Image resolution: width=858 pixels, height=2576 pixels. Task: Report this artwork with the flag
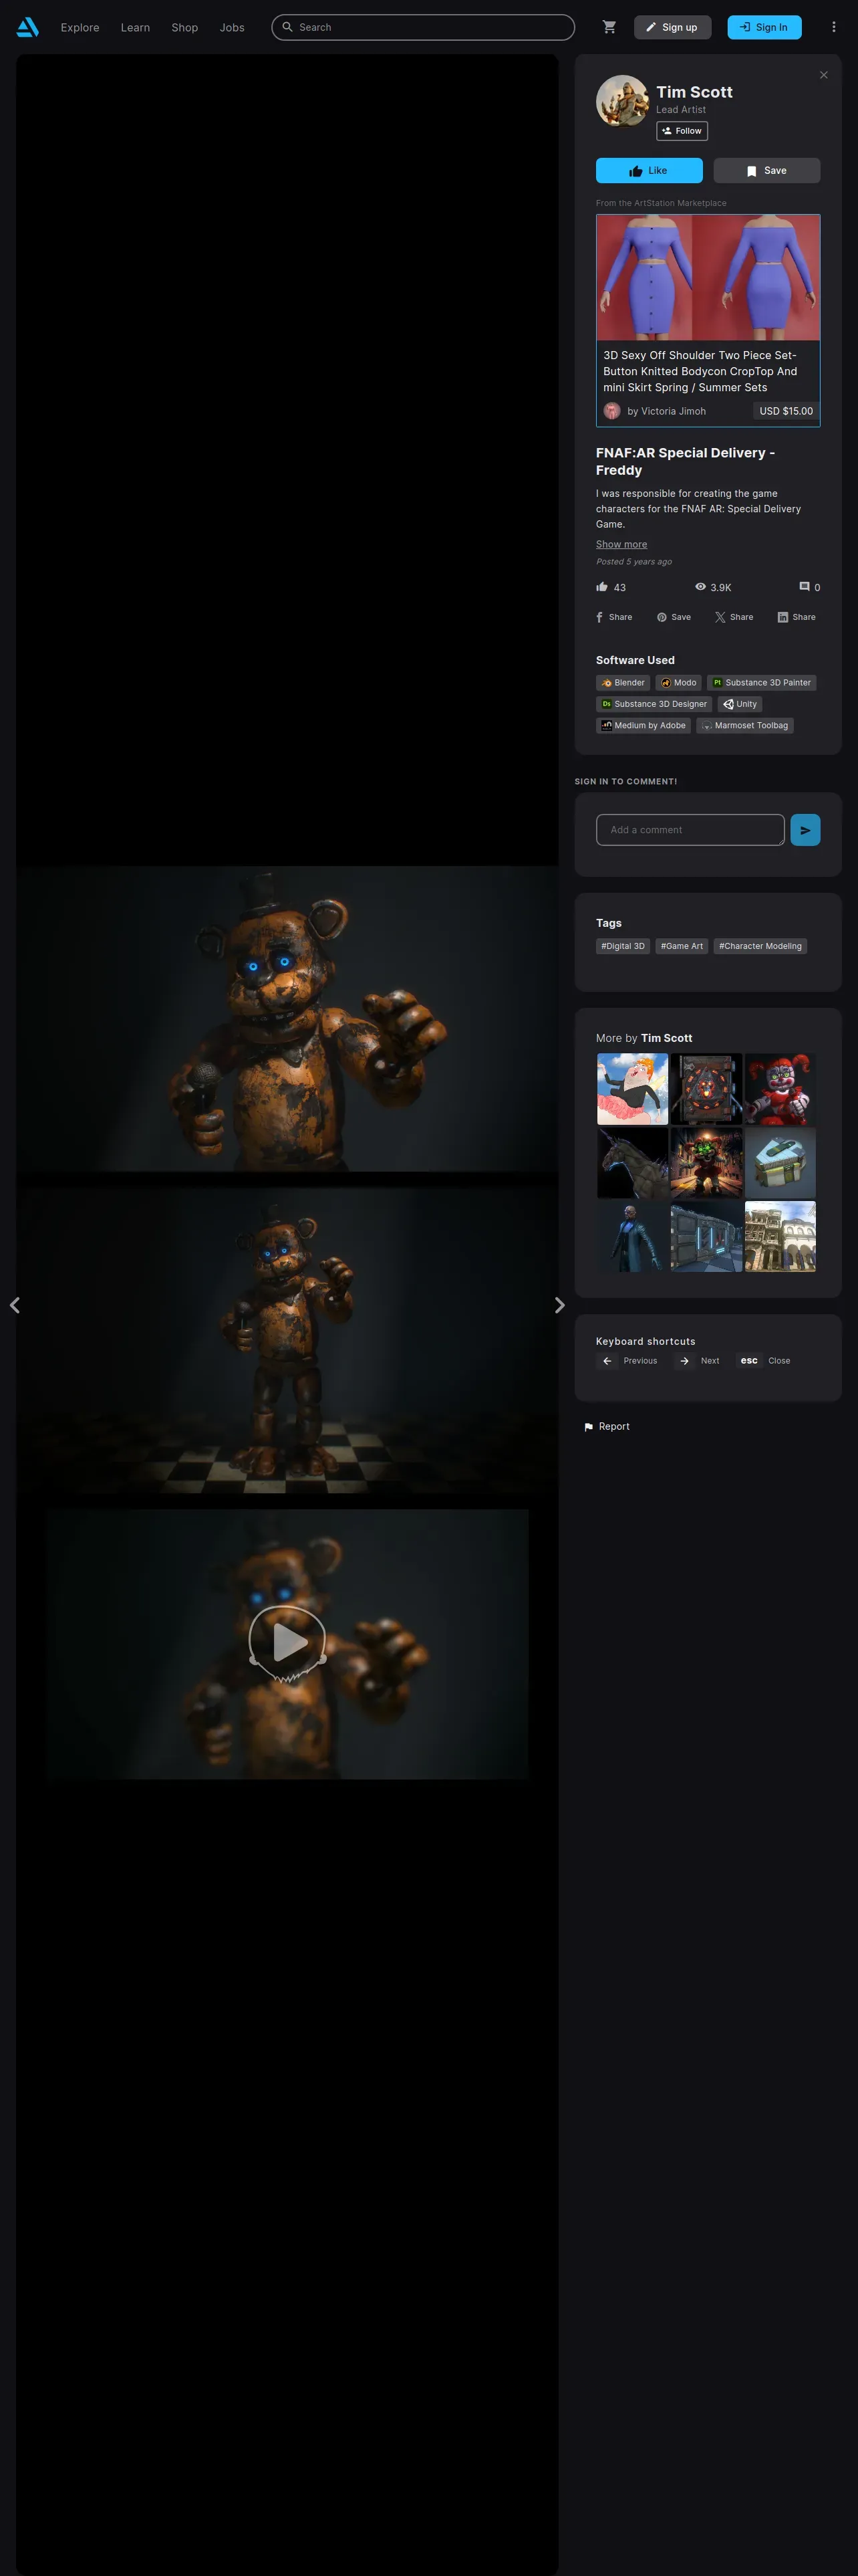[x=606, y=1427]
